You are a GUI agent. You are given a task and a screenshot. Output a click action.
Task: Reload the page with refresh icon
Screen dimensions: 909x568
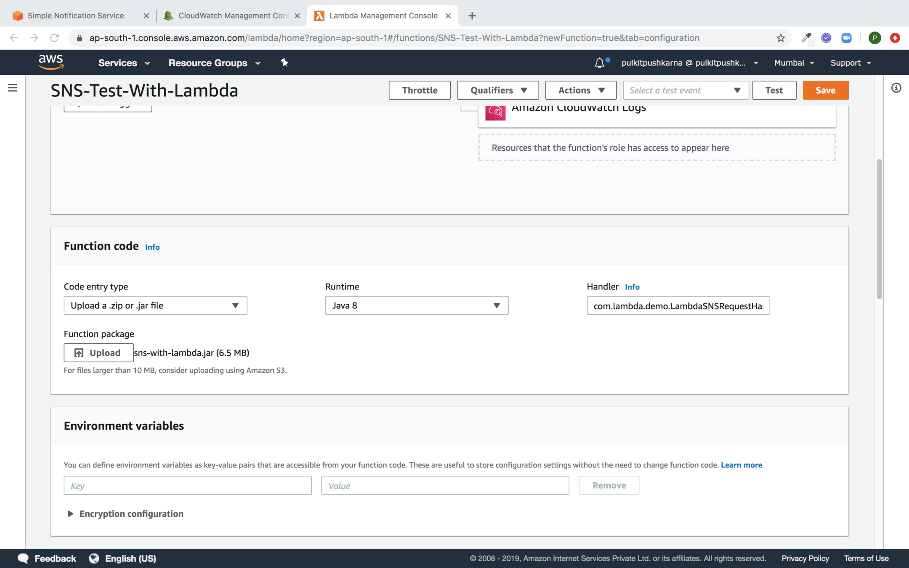click(54, 38)
